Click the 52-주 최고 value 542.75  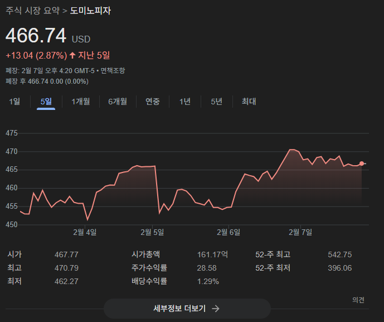[x=339, y=254]
